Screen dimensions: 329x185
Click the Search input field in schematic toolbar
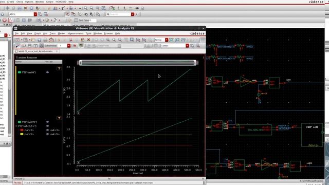[118, 14]
